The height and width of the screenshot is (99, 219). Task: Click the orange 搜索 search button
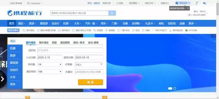[91, 82]
